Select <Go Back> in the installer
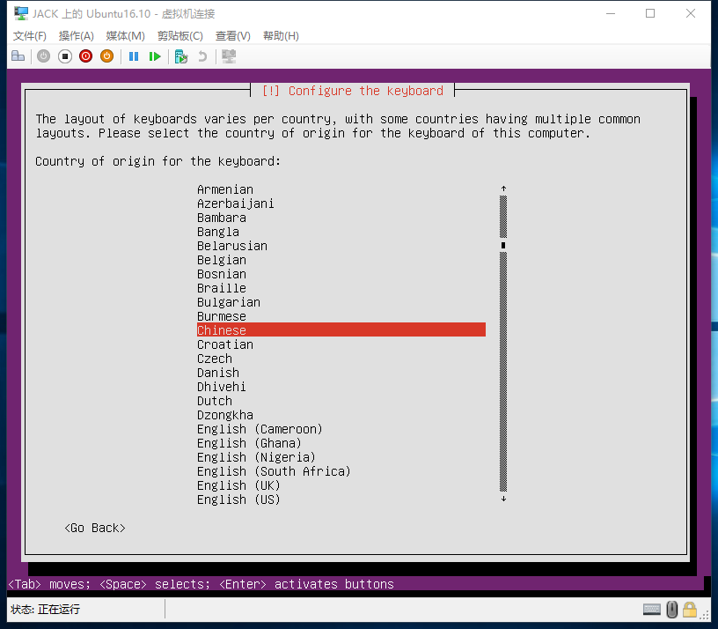 (x=95, y=528)
